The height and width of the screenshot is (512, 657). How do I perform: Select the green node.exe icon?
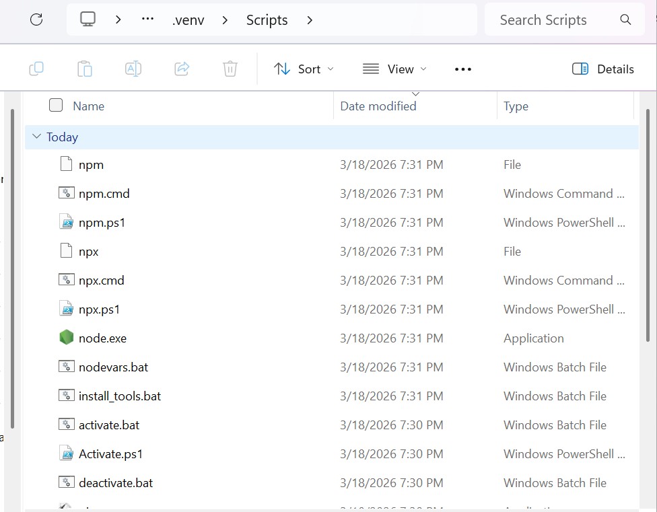[x=66, y=337]
